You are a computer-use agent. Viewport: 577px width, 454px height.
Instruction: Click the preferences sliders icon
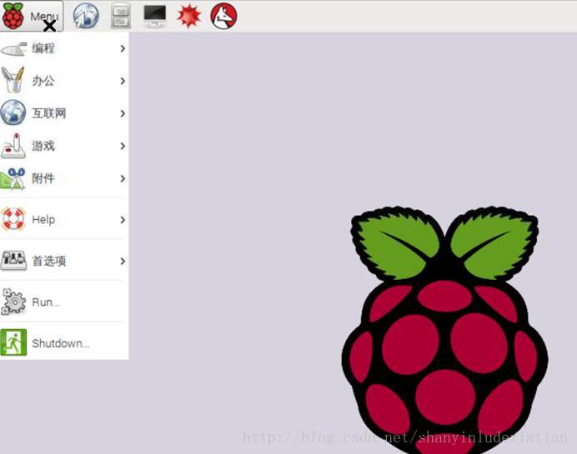13,260
